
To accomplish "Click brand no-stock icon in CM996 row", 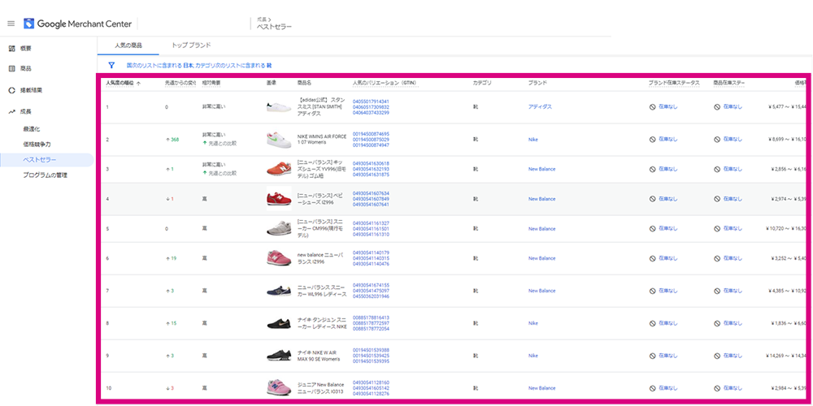I will pyautogui.click(x=653, y=229).
